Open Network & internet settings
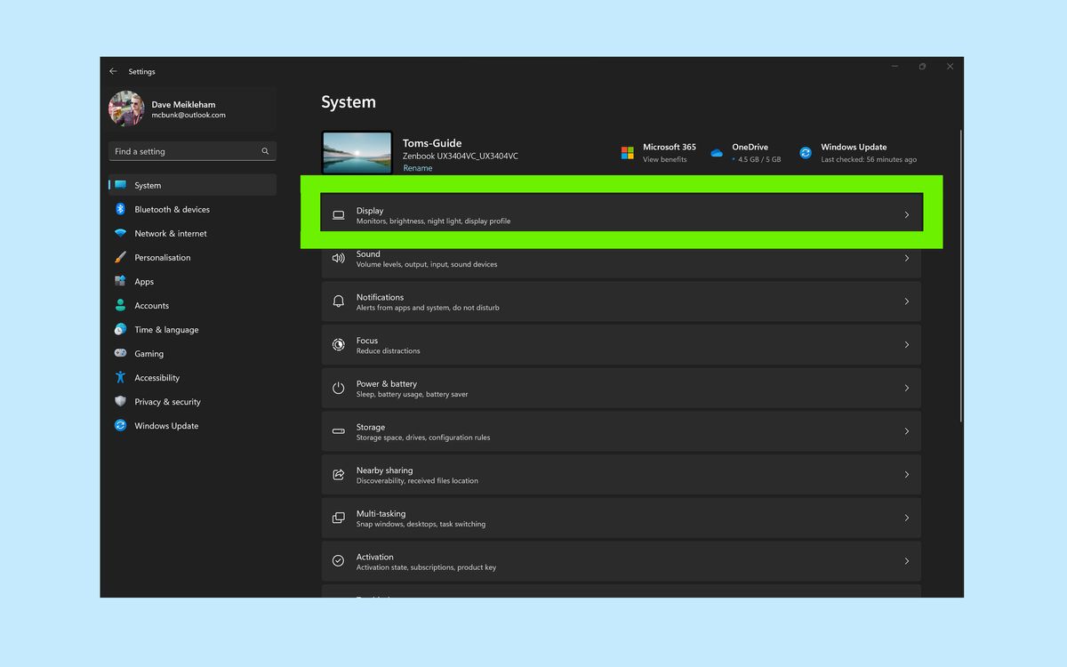Viewport: 1067px width, 667px height. coord(169,233)
